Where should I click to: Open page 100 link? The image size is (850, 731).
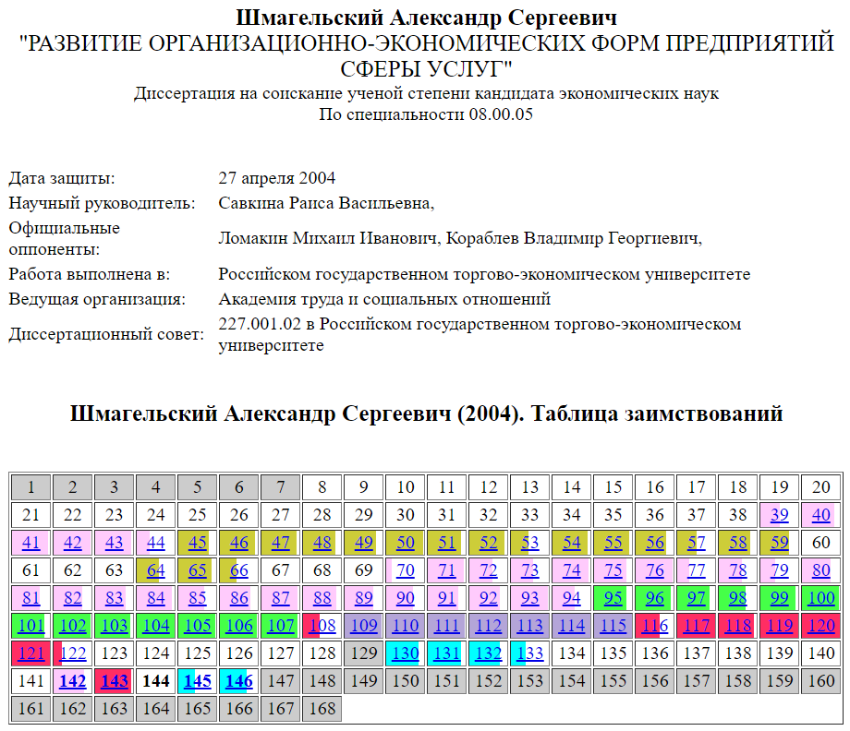click(x=820, y=597)
